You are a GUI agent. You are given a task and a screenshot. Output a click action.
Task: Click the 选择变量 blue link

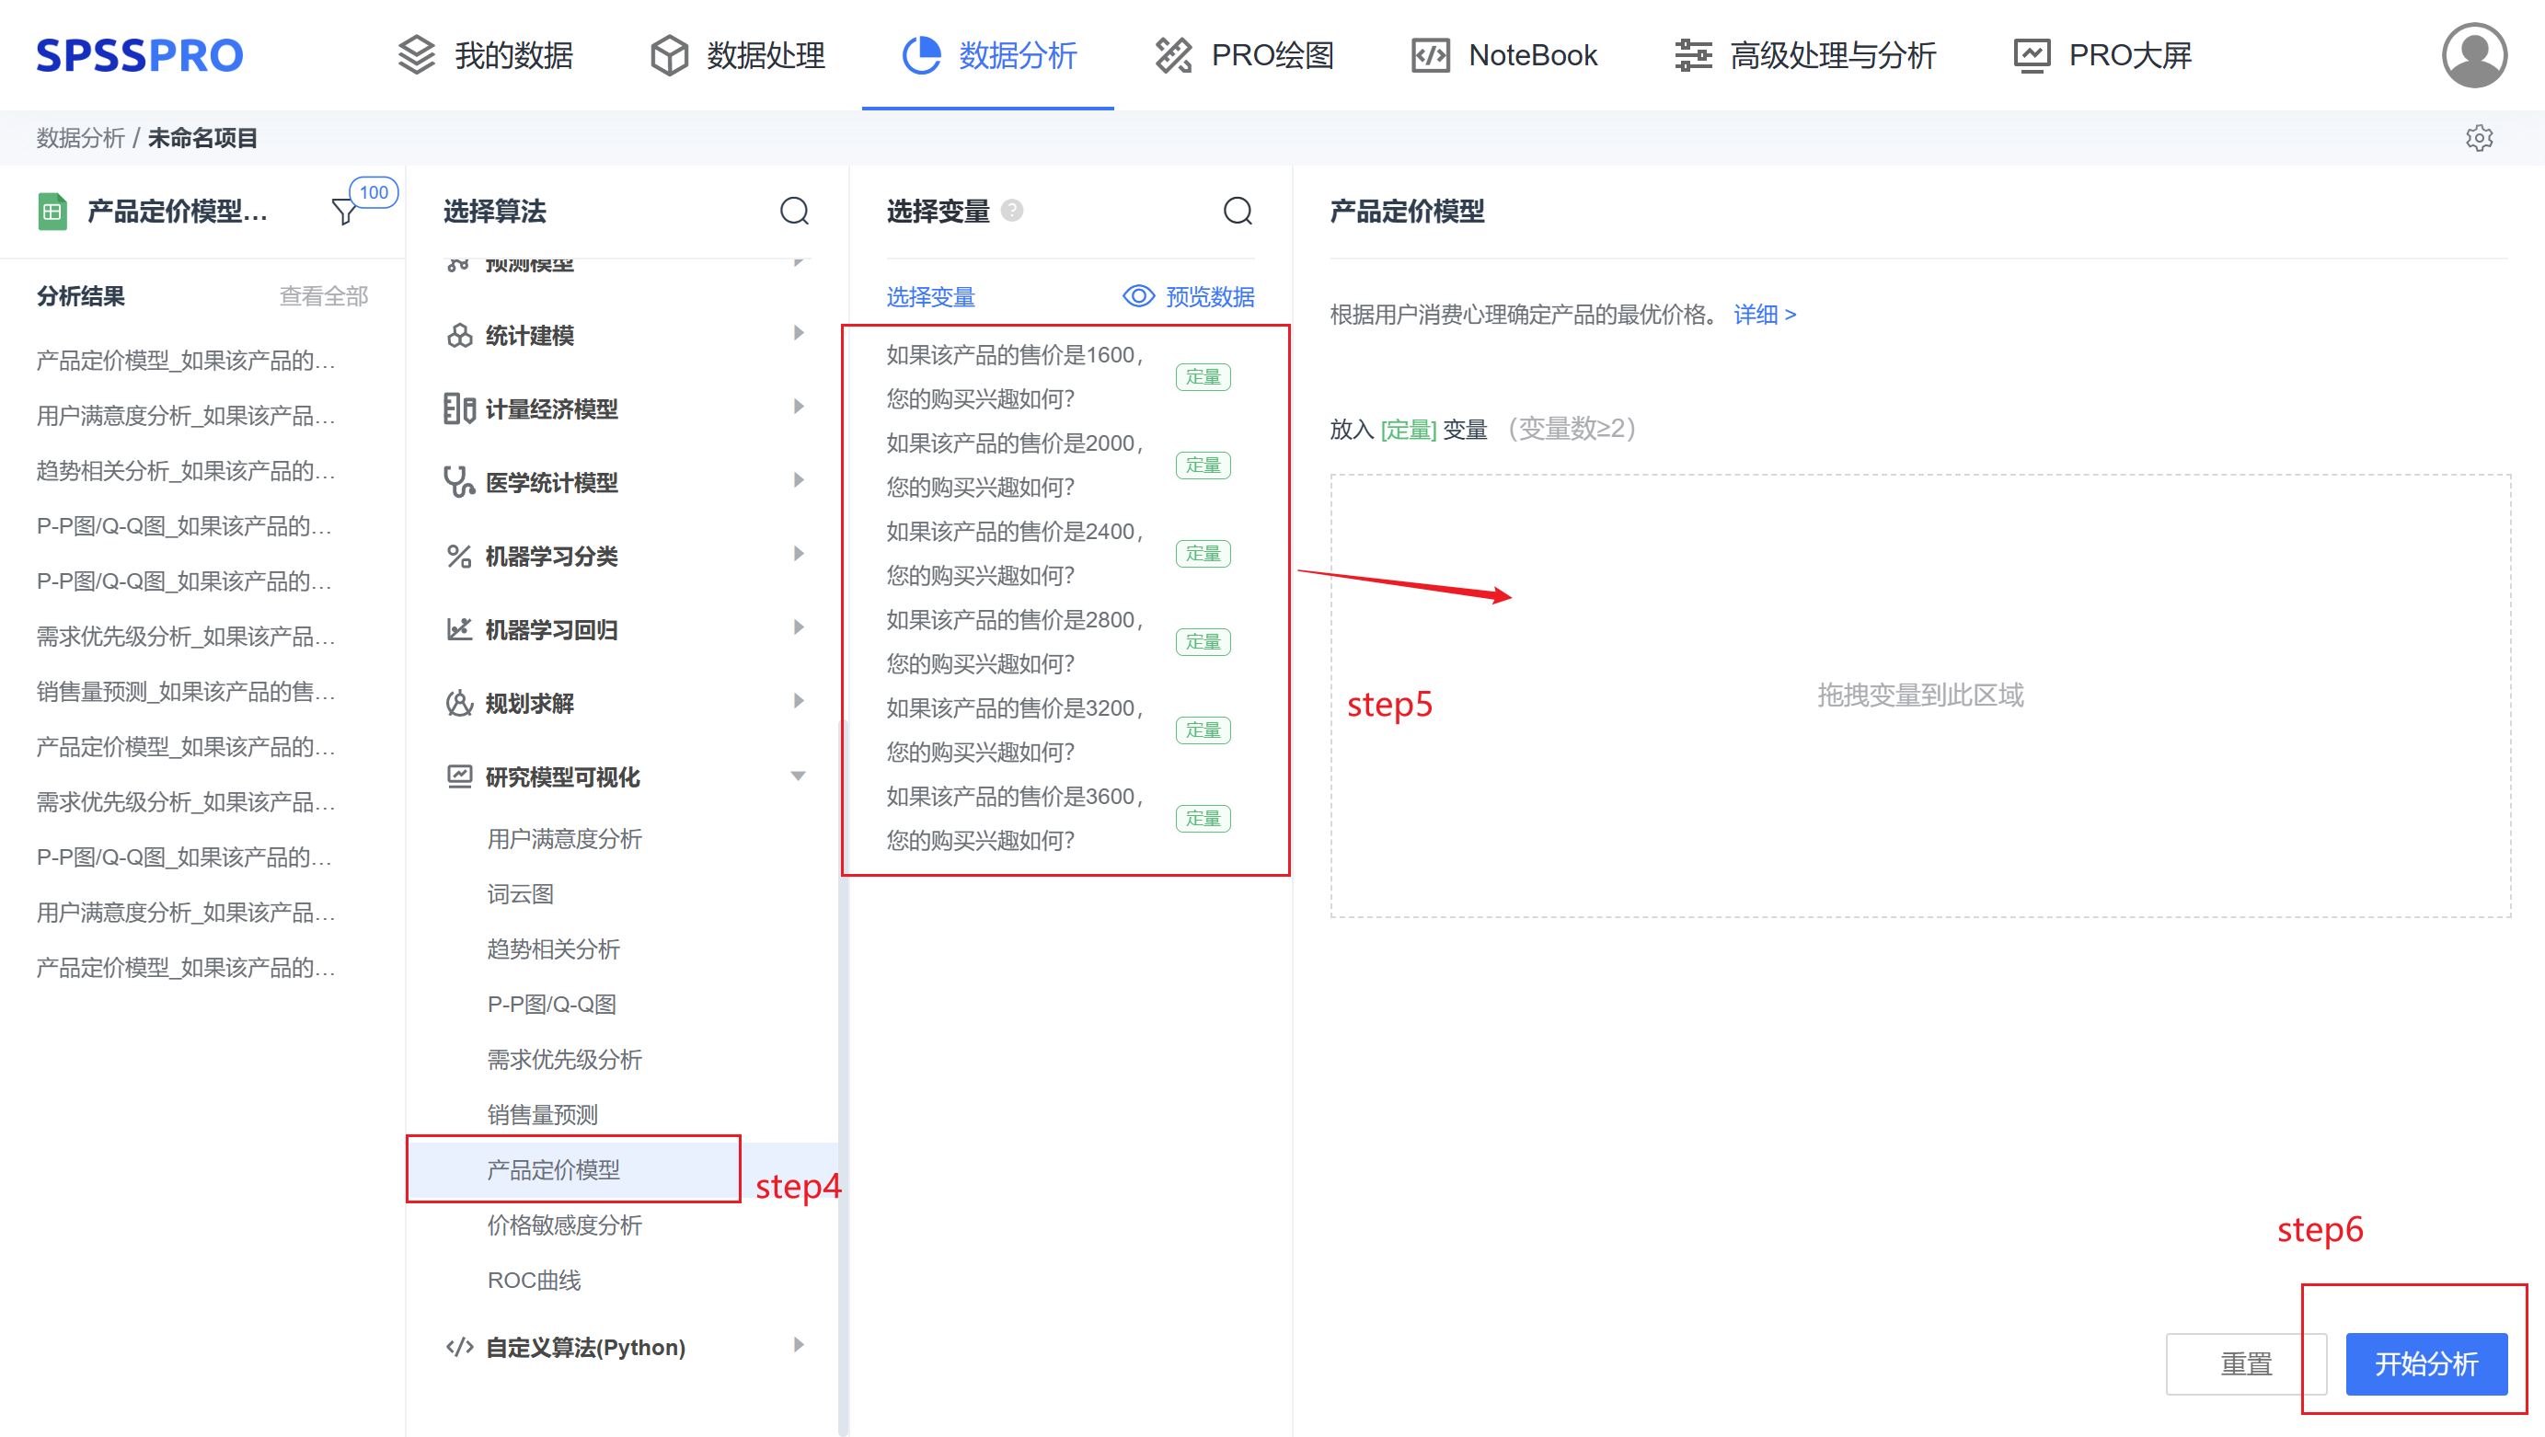pyautogui.click(x=929, y=296)
